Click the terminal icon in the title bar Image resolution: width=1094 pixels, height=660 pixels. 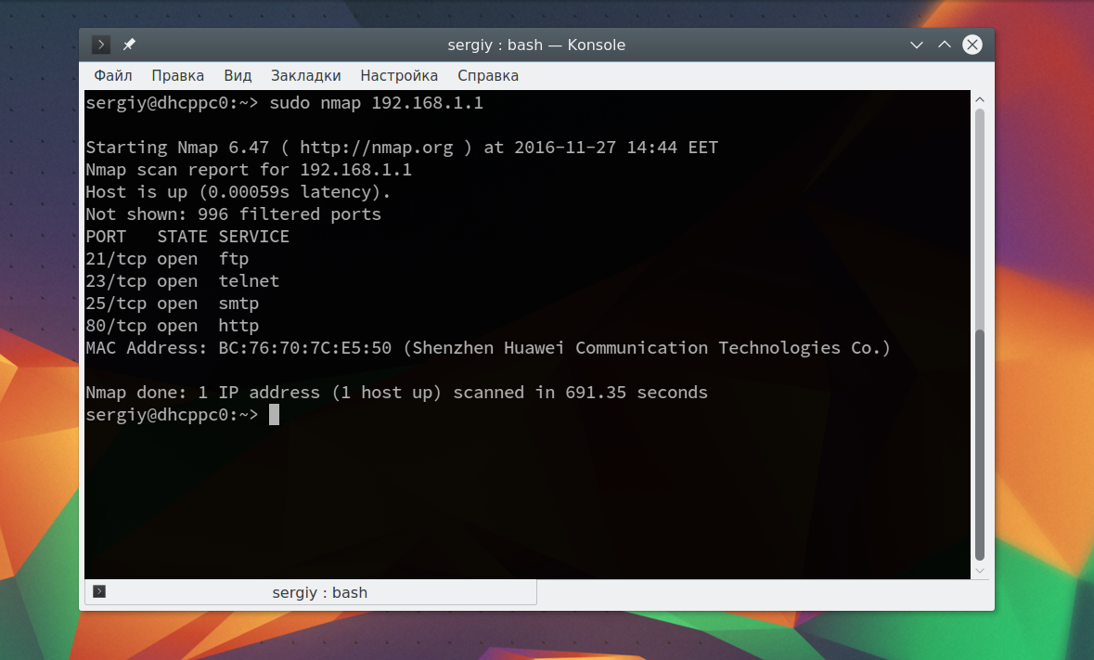(x=101, y=45)
